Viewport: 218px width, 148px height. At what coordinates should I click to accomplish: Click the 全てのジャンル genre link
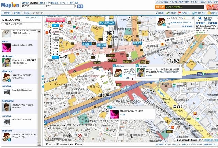32,17
